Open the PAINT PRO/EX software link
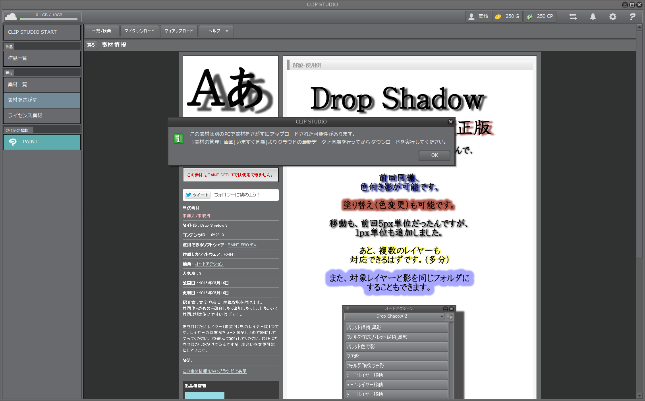Image resolution: width=645 pixels, height=401 pixels. tap(241, 245)
